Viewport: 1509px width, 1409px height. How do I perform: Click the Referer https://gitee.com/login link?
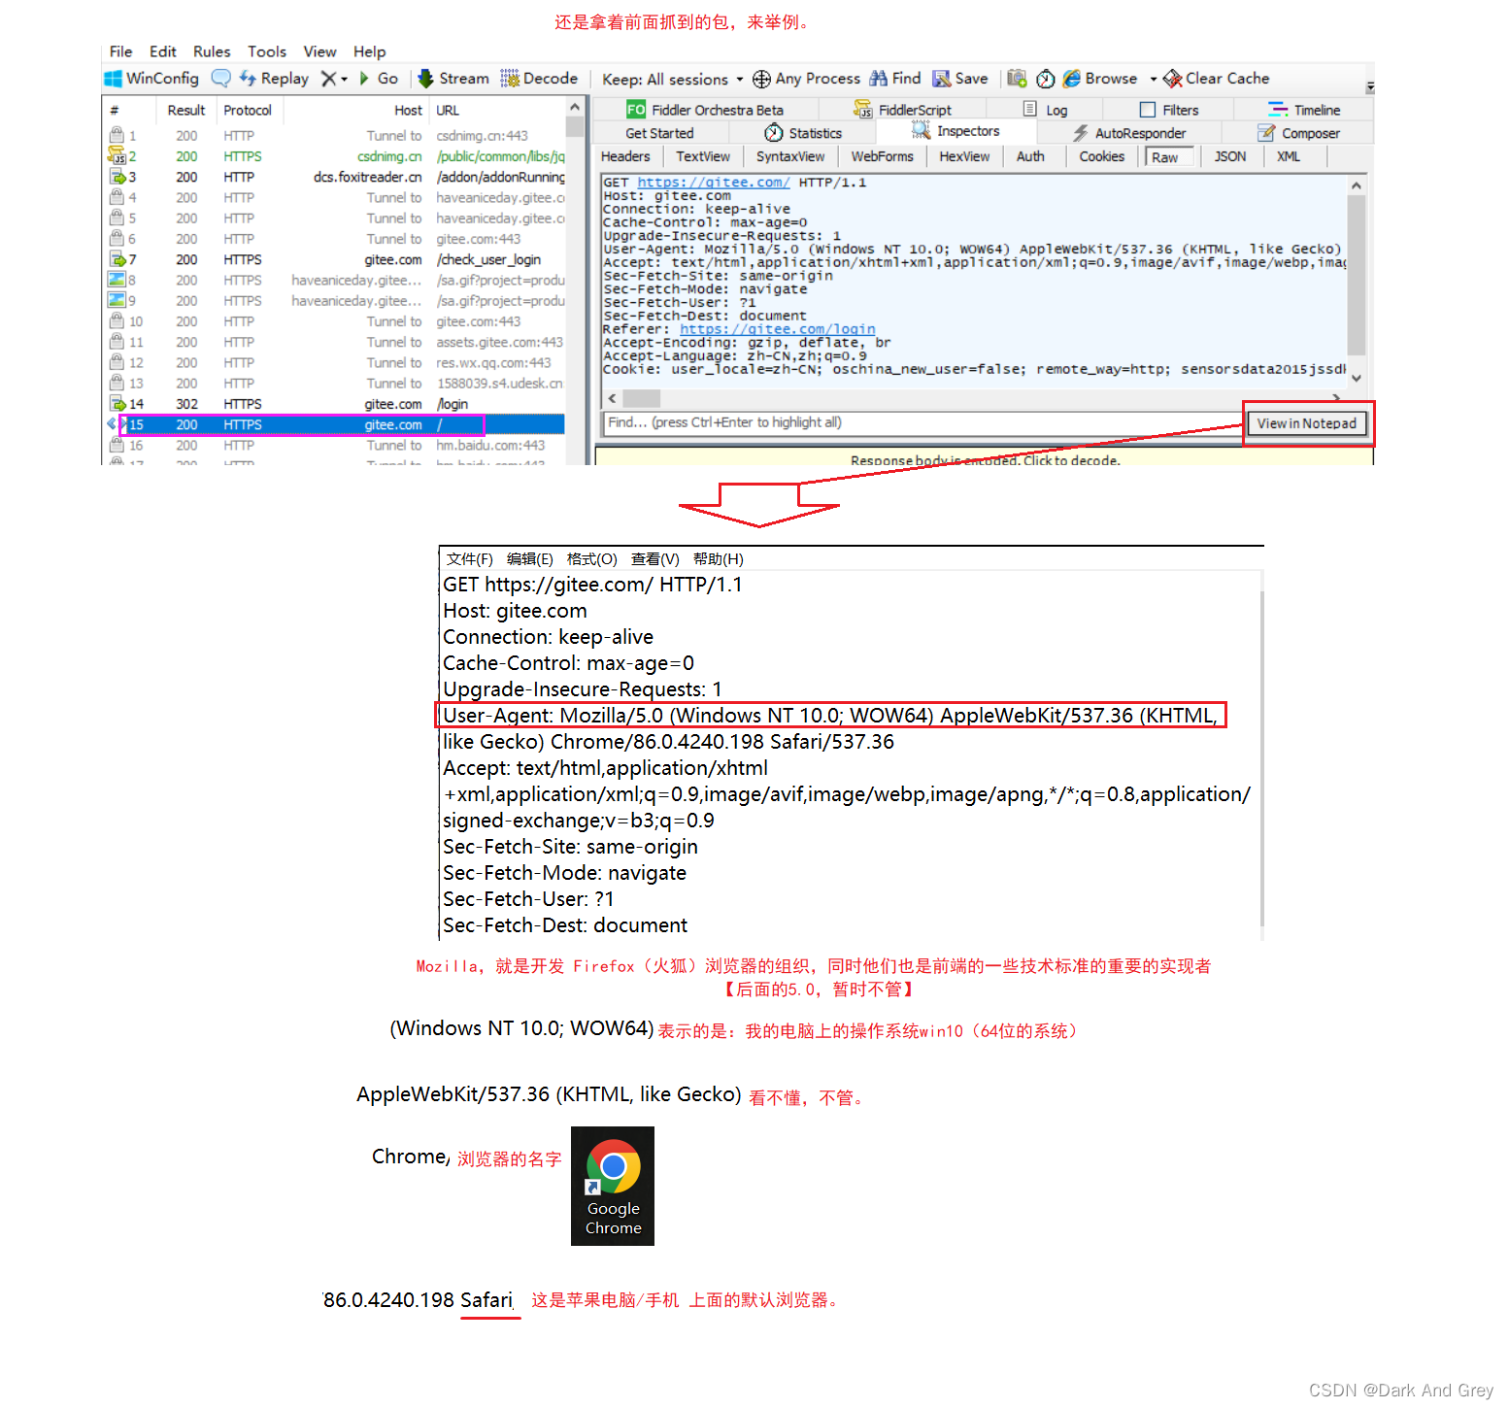point(777,329)
